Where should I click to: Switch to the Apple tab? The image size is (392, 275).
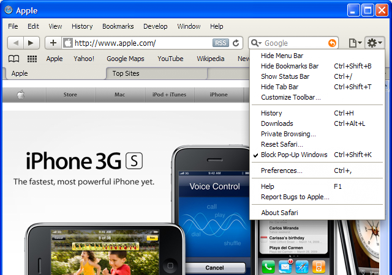[x=55, y=73]
